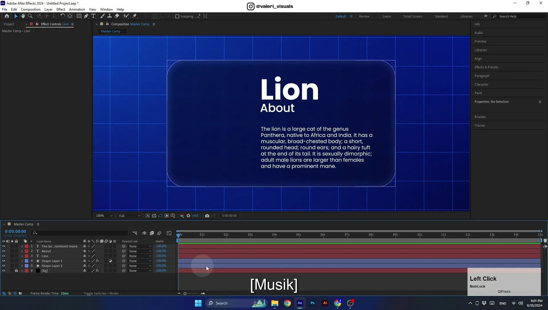548x310 pixels.
Task: Open the 100% magnification dropdown
Action: 104,216
